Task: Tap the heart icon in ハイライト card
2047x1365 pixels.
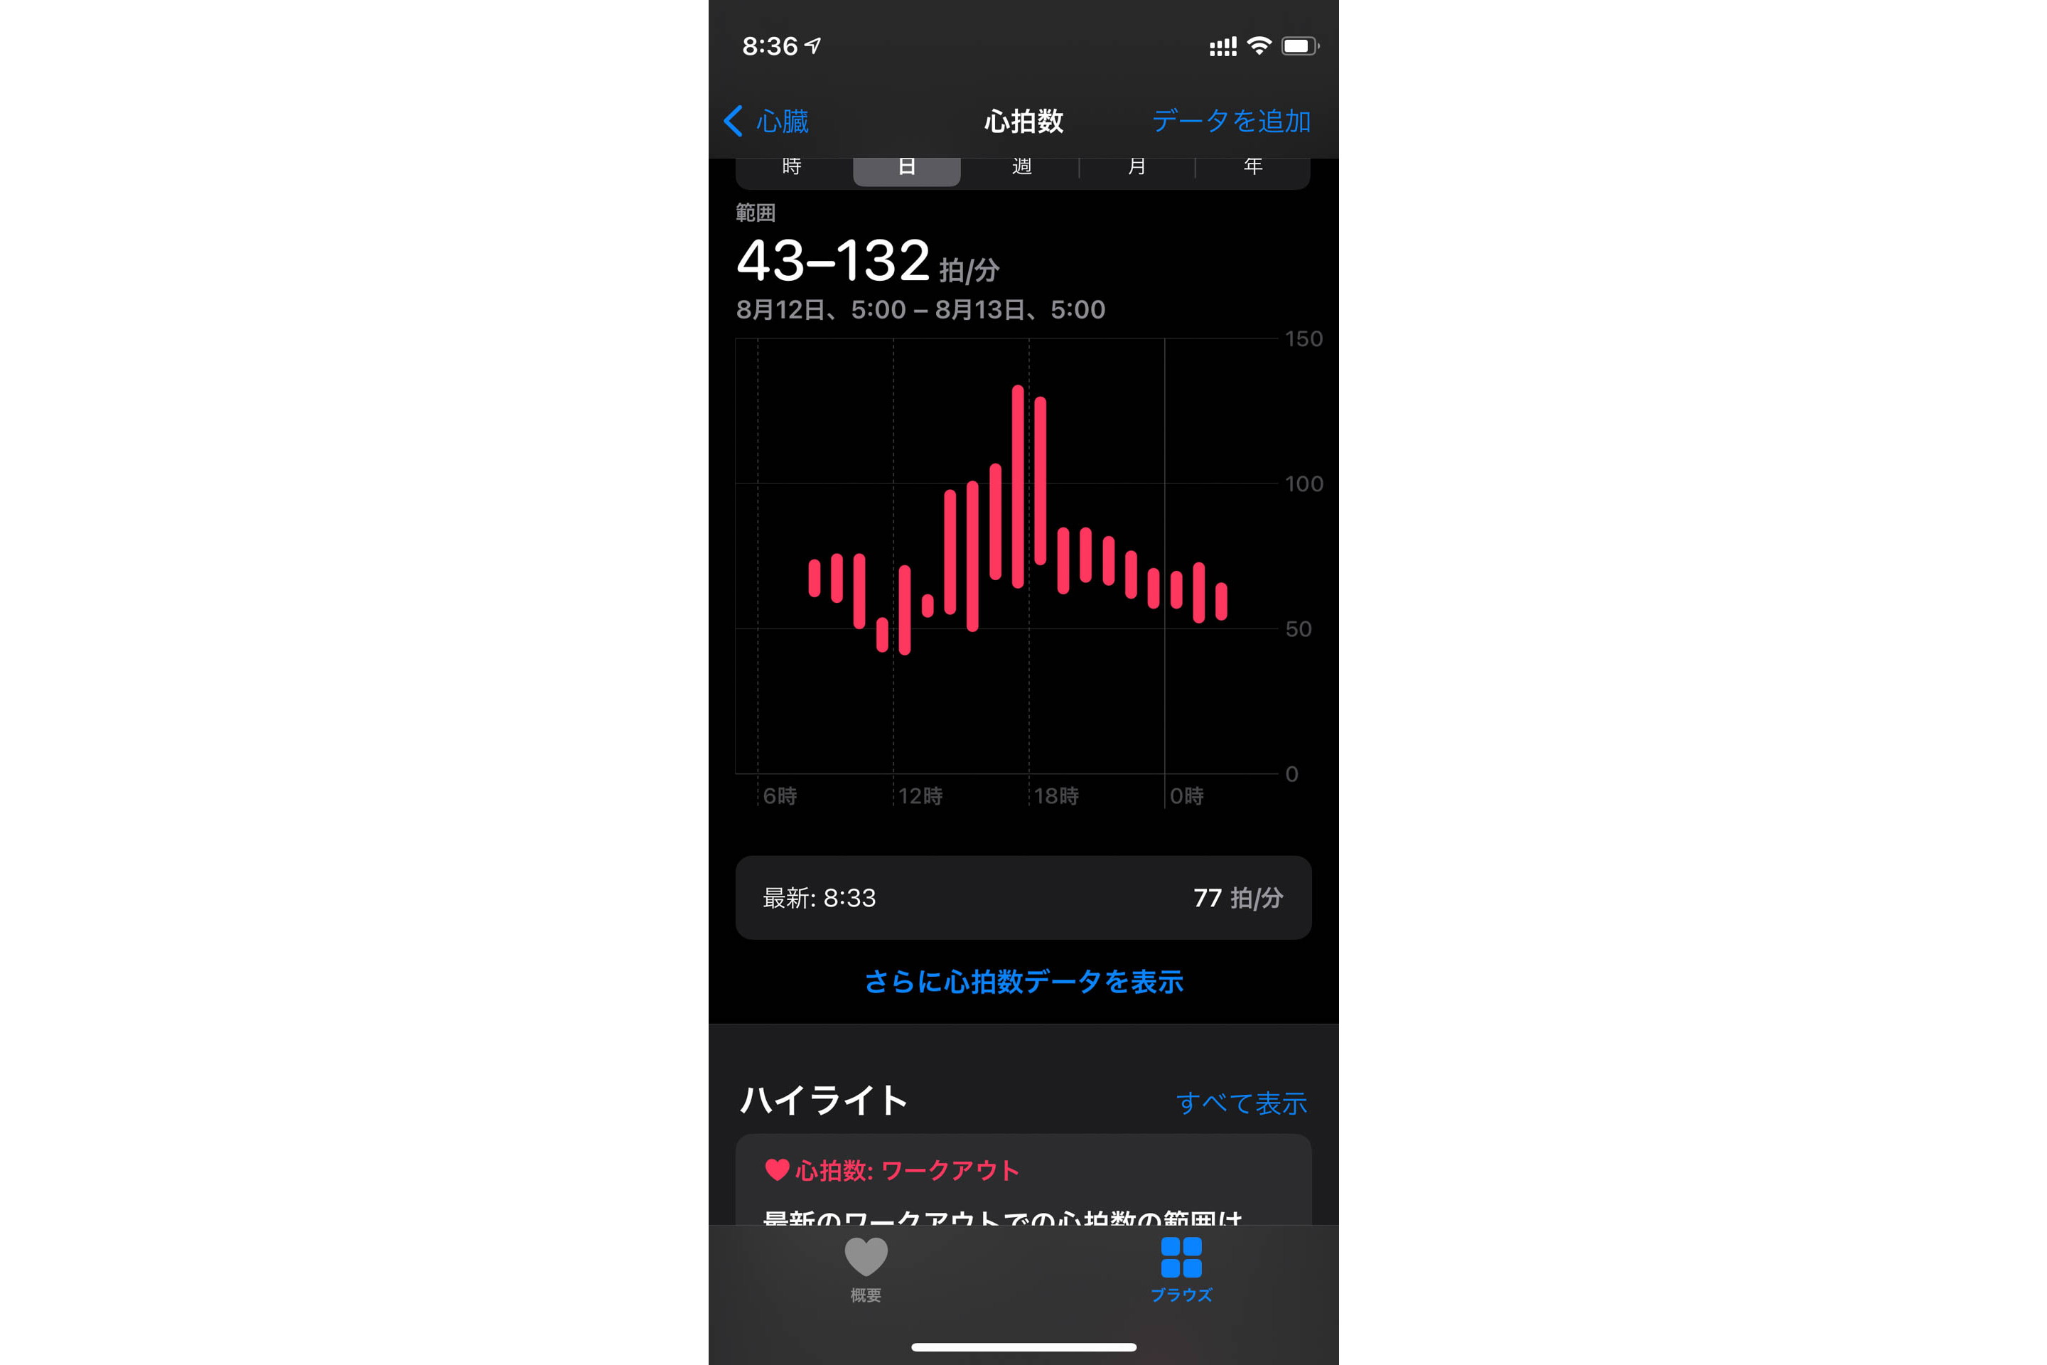Action: coord(758,1170)
